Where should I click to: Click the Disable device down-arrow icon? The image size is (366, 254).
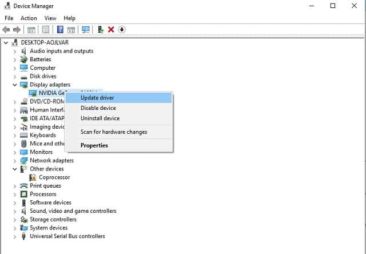pyautogui.click(x=122, y=30)
